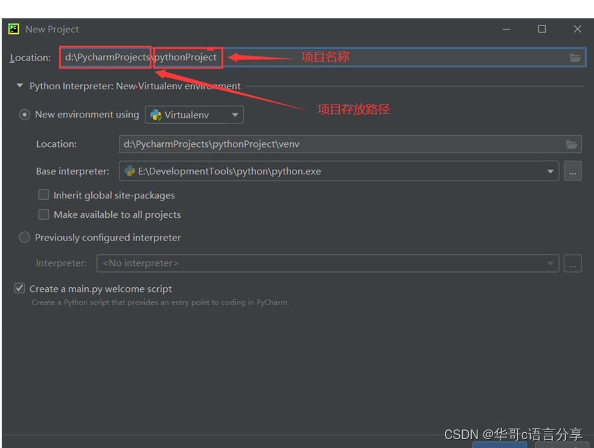The height and width of the screenshot is (448, 594).
Task: Maximize the New Project window
Action: click(542, 29)
